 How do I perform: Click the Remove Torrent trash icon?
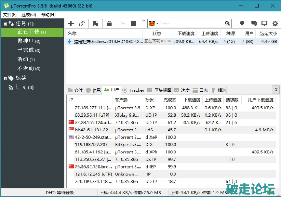pos(109,23)
